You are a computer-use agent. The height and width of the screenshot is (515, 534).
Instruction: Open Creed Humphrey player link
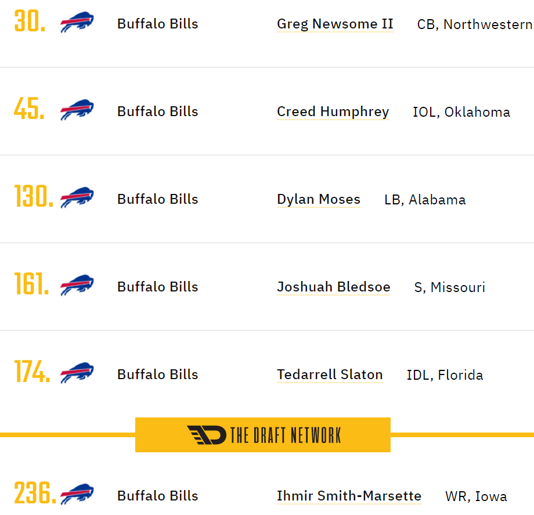pyautogui.click(x=333, y=111)
